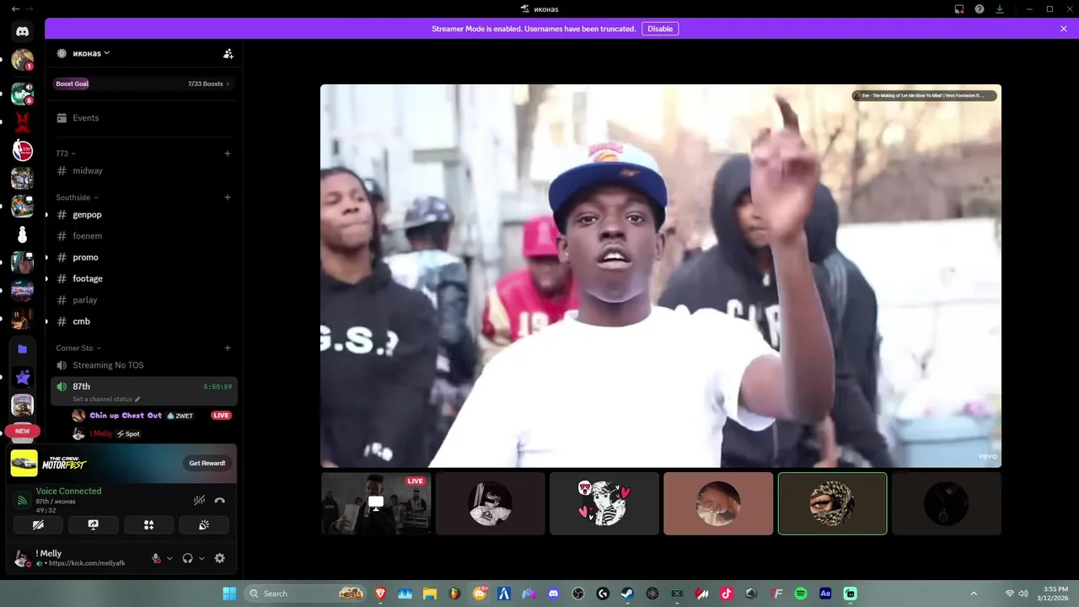Start an activity in voice panel
1079x607 pixels.
click(148, 524)
